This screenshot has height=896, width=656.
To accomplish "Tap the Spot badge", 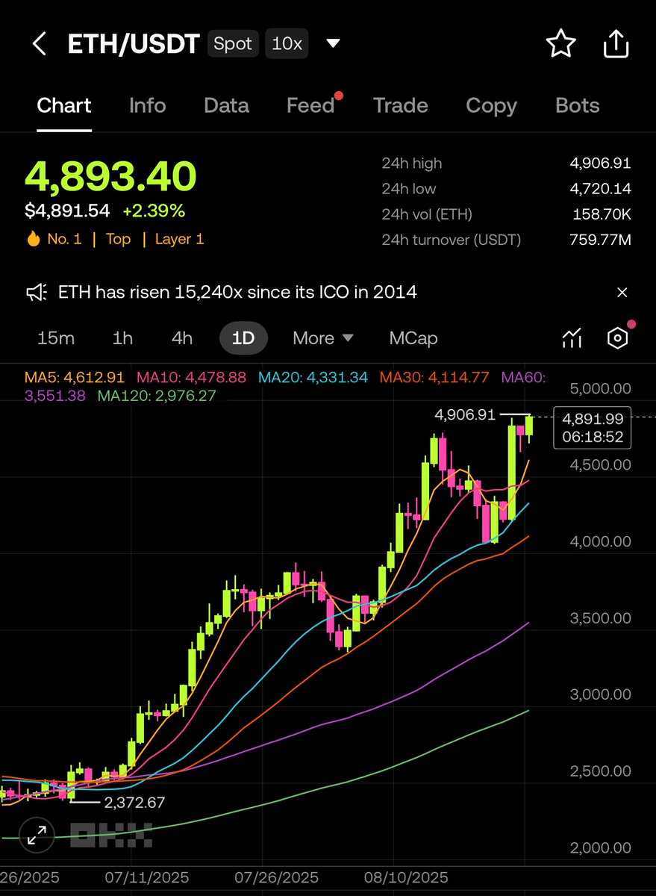I will point(233,44).
